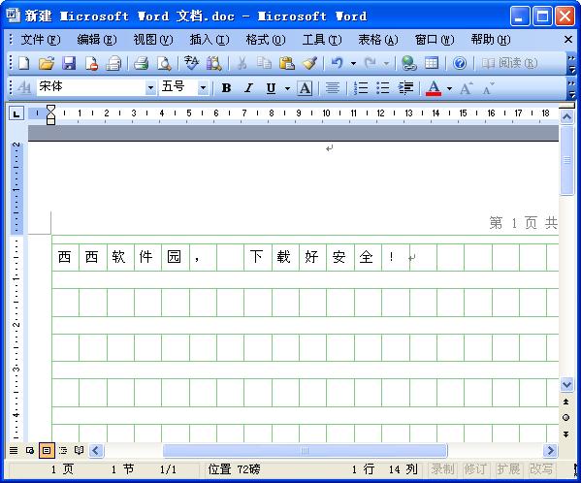Open the 编辑(E) menu
The image size is (581, 483).
pyautogui.click(x=97, y=39)
